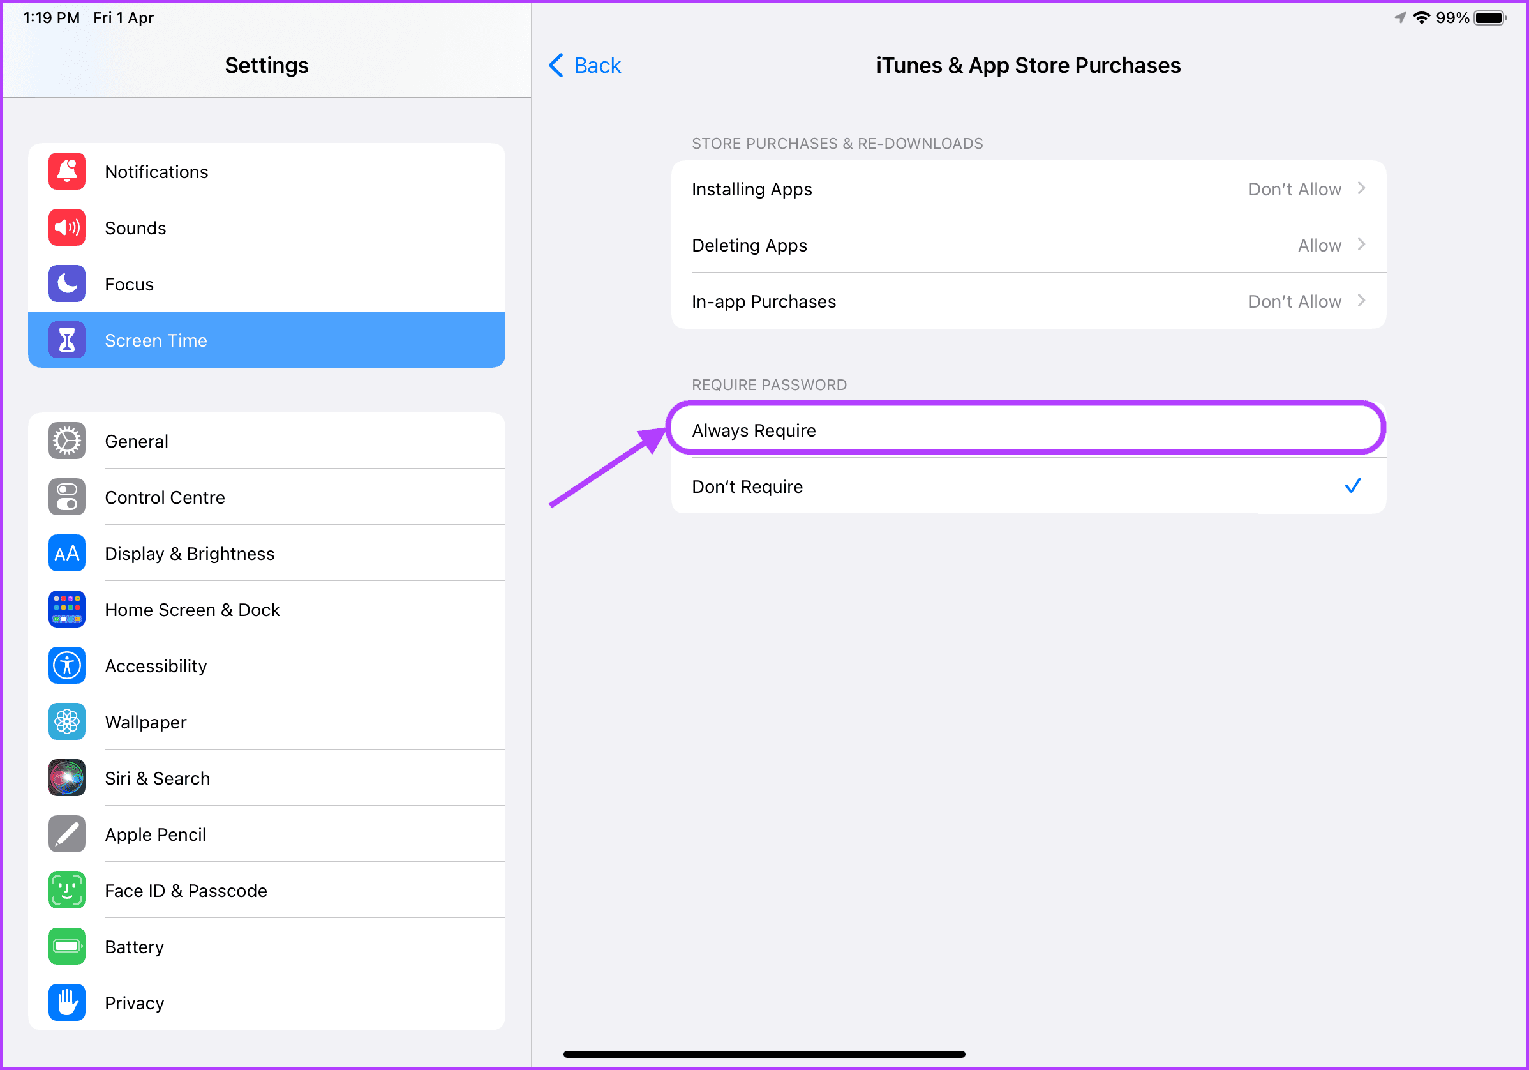
Task: Tap the Display & Brightness AA icon
Action: coord(66,553)
